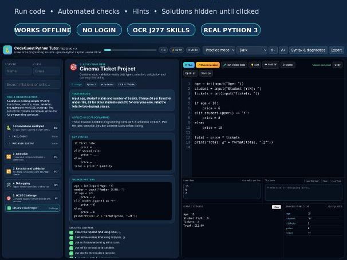
Task: Click the Iteration and Validation loop icon
Action: 9,171
